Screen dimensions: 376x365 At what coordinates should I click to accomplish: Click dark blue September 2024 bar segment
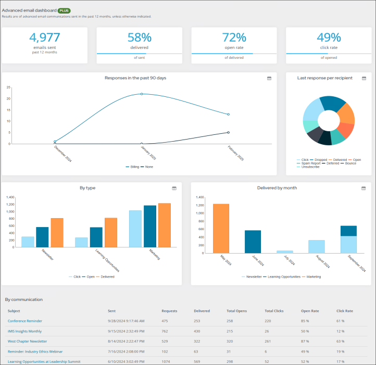[348, 231]
